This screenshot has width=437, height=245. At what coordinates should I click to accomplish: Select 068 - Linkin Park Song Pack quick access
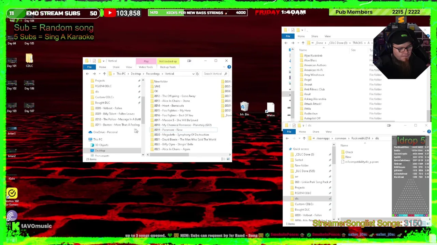pyautogui.click(x=309, y=182)
